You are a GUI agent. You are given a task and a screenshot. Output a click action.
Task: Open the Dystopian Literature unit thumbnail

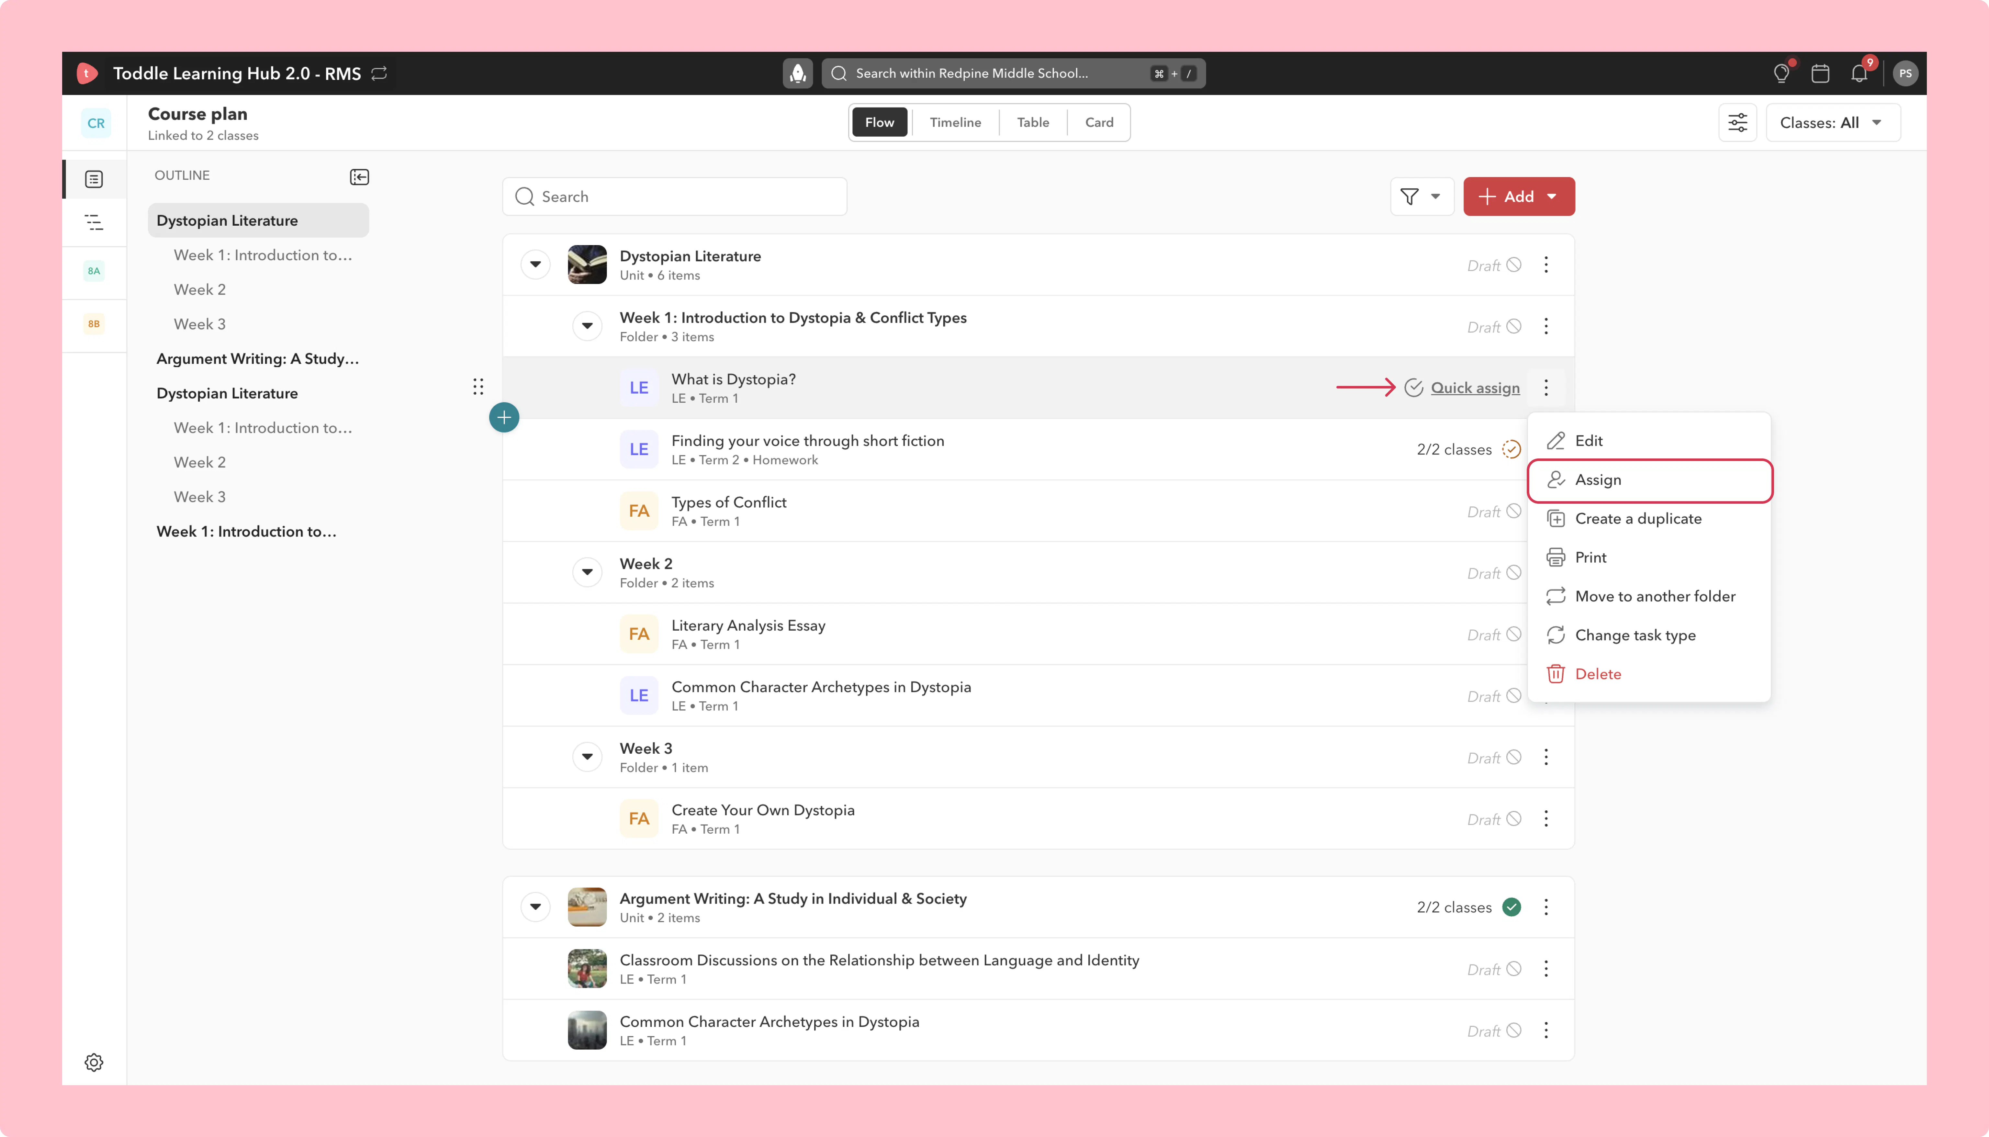587,265
